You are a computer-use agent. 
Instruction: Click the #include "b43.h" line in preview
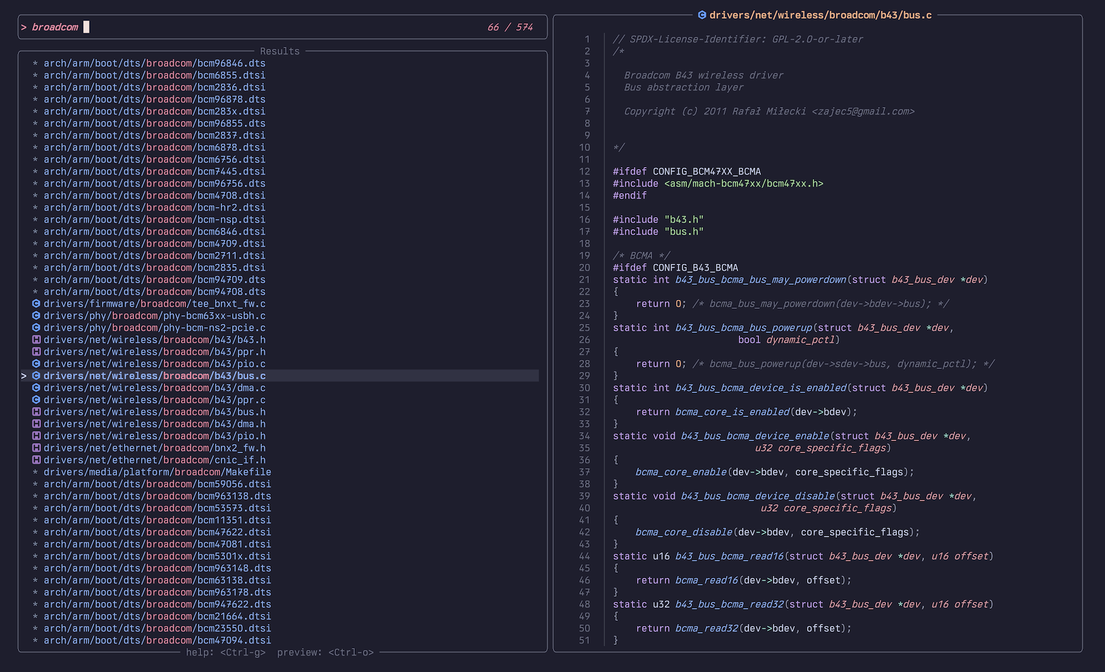coord(658,220)
